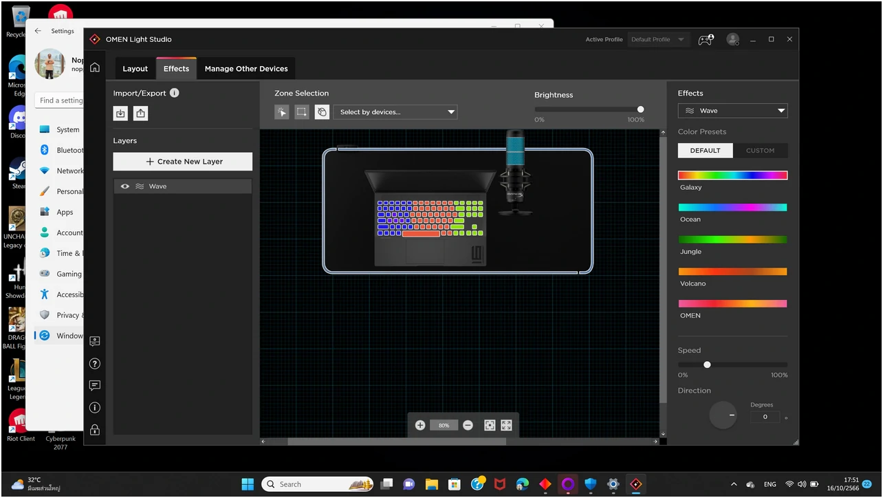Open the feedback message sidebar icon

(95, 386)
